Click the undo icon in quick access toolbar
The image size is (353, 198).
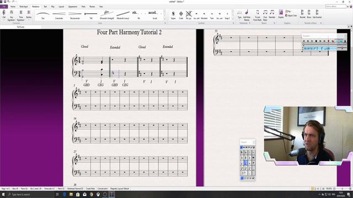tap(8, 2)
